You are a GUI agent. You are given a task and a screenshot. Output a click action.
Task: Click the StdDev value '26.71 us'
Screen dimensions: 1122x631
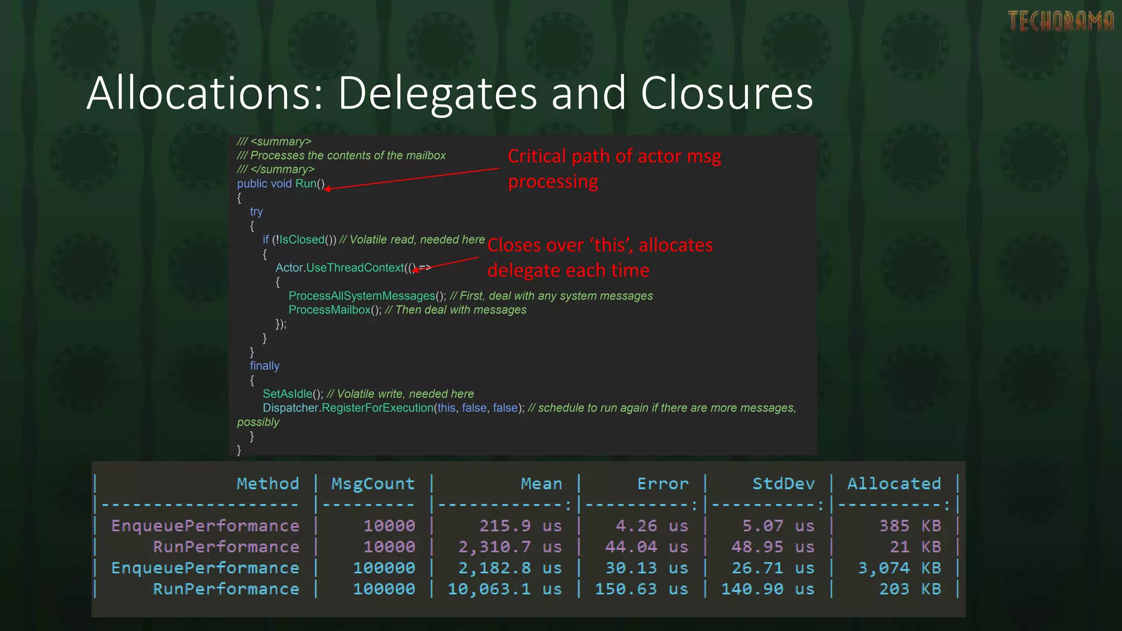pyautogui.click(x=774, y=568)
